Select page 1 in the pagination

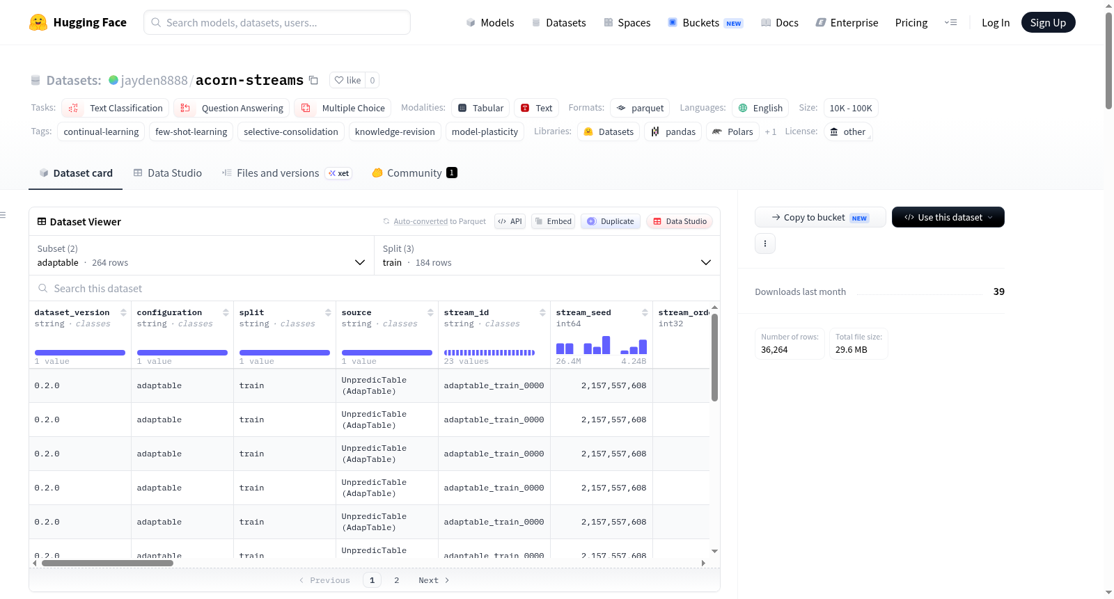pyautogui.click(x=372, y=580)
